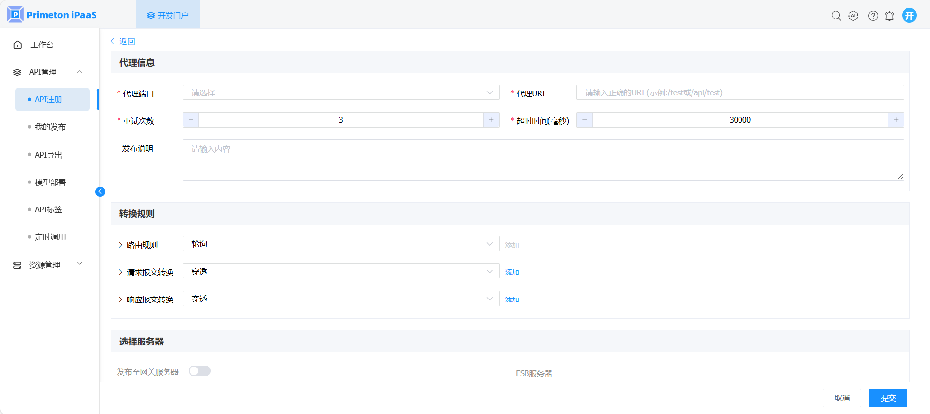
Task: Open the help question mark icon
Action: 873,16
